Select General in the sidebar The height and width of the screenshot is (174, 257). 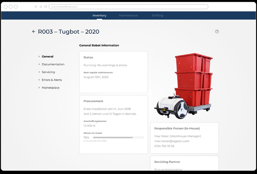[x=48, y=57]
